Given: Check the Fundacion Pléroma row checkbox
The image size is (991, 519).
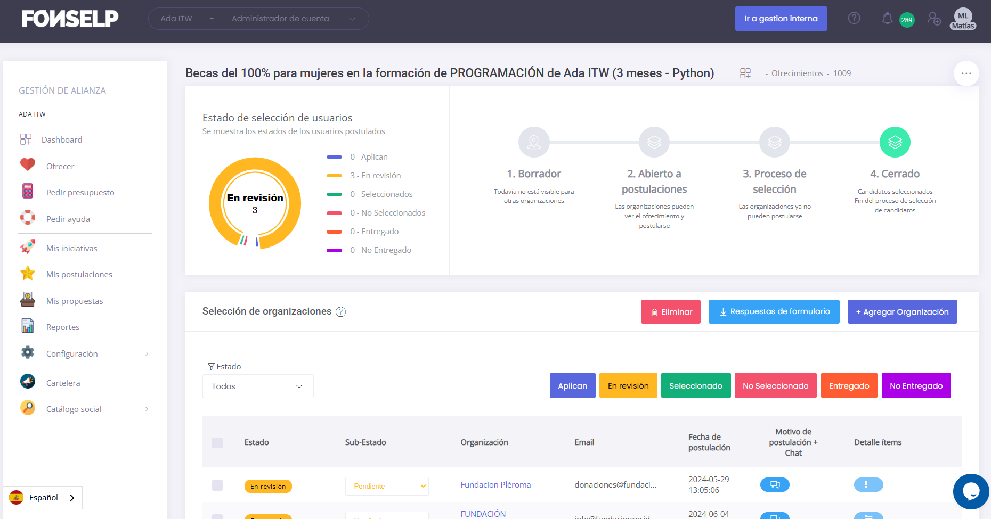Looking at the screenshot, I should pos(217,485).
